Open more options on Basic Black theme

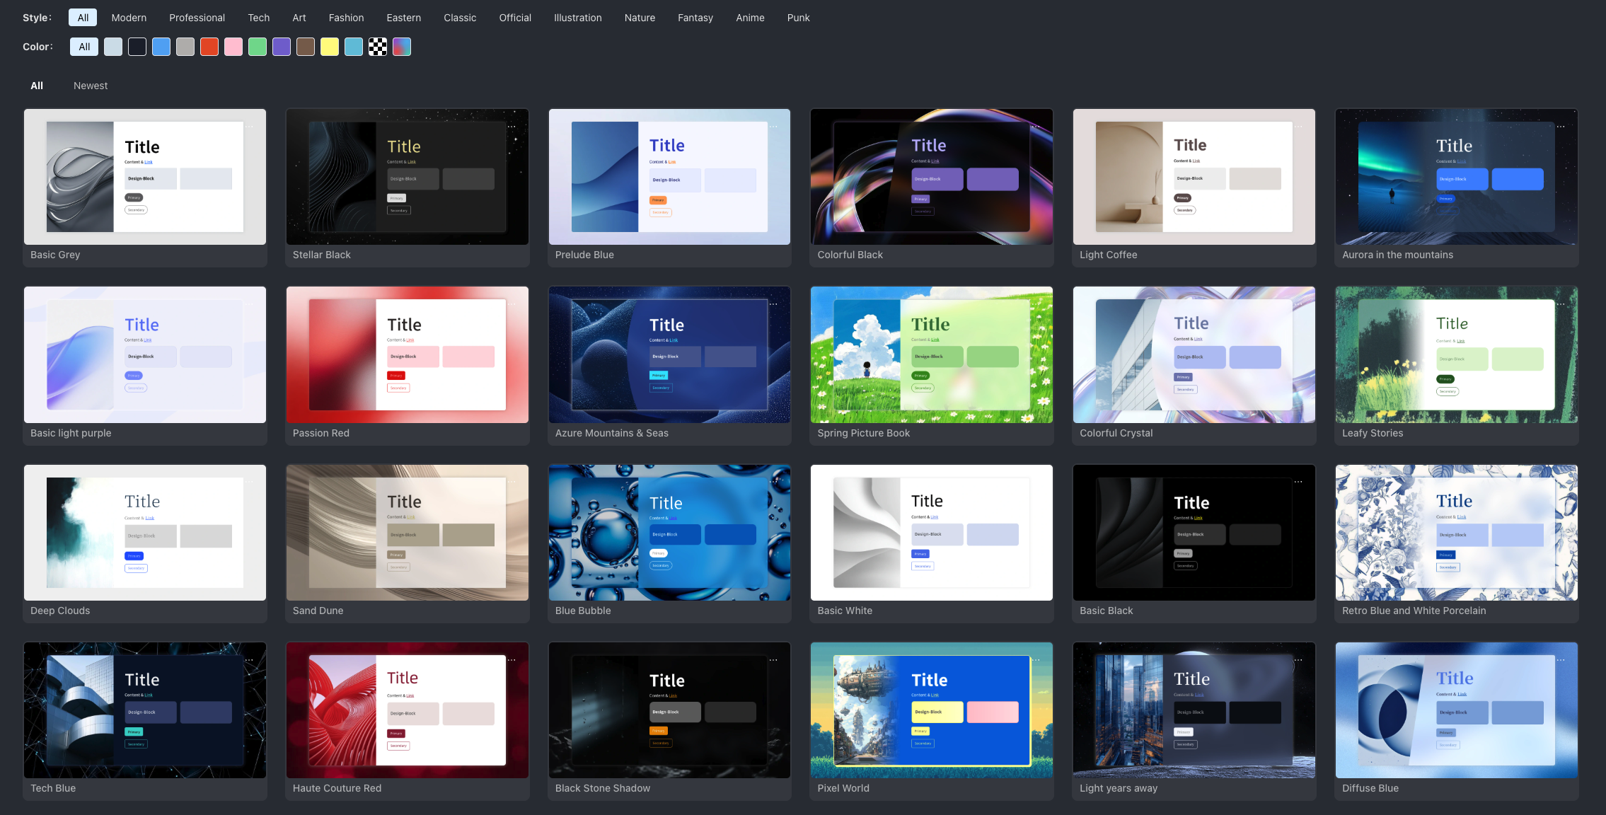1298,482
